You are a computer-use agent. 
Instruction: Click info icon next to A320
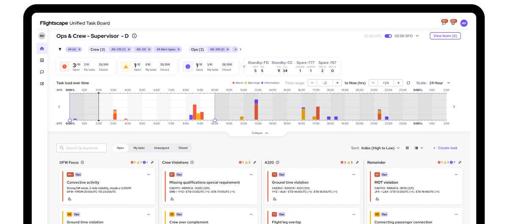(x=278, y=162)
